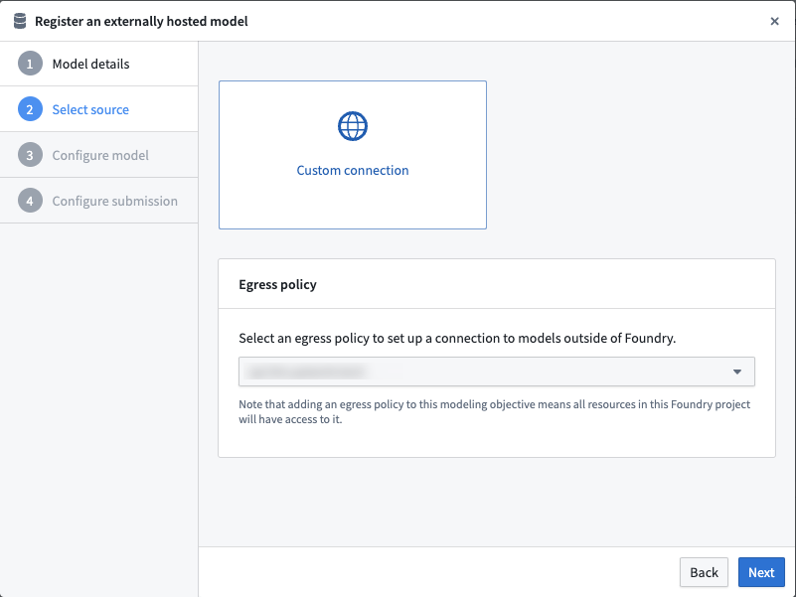Select the Custom connection card
The height and width of the screenshot is (597, 796).
tap(353, 155)
